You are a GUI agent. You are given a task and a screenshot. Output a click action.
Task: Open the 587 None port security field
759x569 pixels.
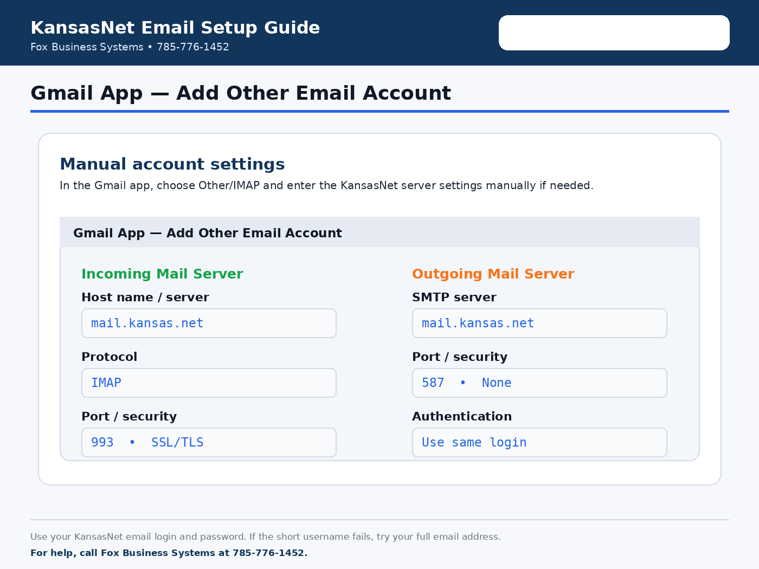click(x=539, y=383)
